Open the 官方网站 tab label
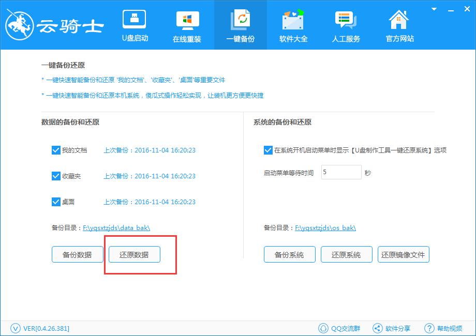Image resolution: width=476 pixels, height=336 pixels. pos(399,39)
